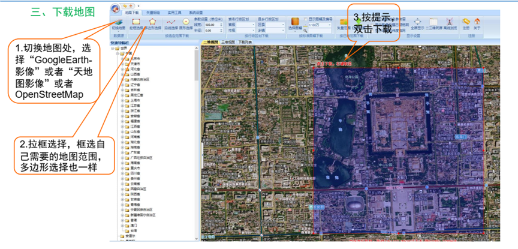Collapse the 中国 tree node
The height and width of the screenshot is (249, 518).
(x=118, y=53)
